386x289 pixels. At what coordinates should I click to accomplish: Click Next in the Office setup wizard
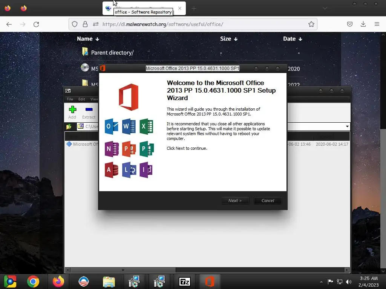point(235,201)
